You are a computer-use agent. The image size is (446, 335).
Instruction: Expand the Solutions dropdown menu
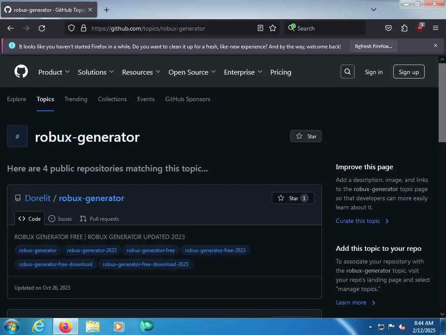click(95, 72)
